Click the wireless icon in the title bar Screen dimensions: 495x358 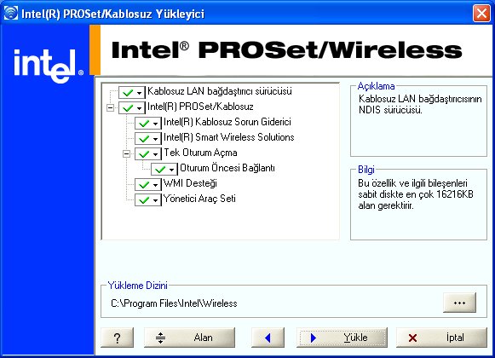(x=11, y=13)
